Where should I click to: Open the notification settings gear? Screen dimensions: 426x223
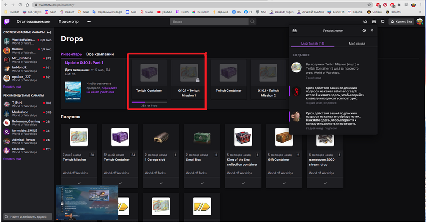coord(364,31)
